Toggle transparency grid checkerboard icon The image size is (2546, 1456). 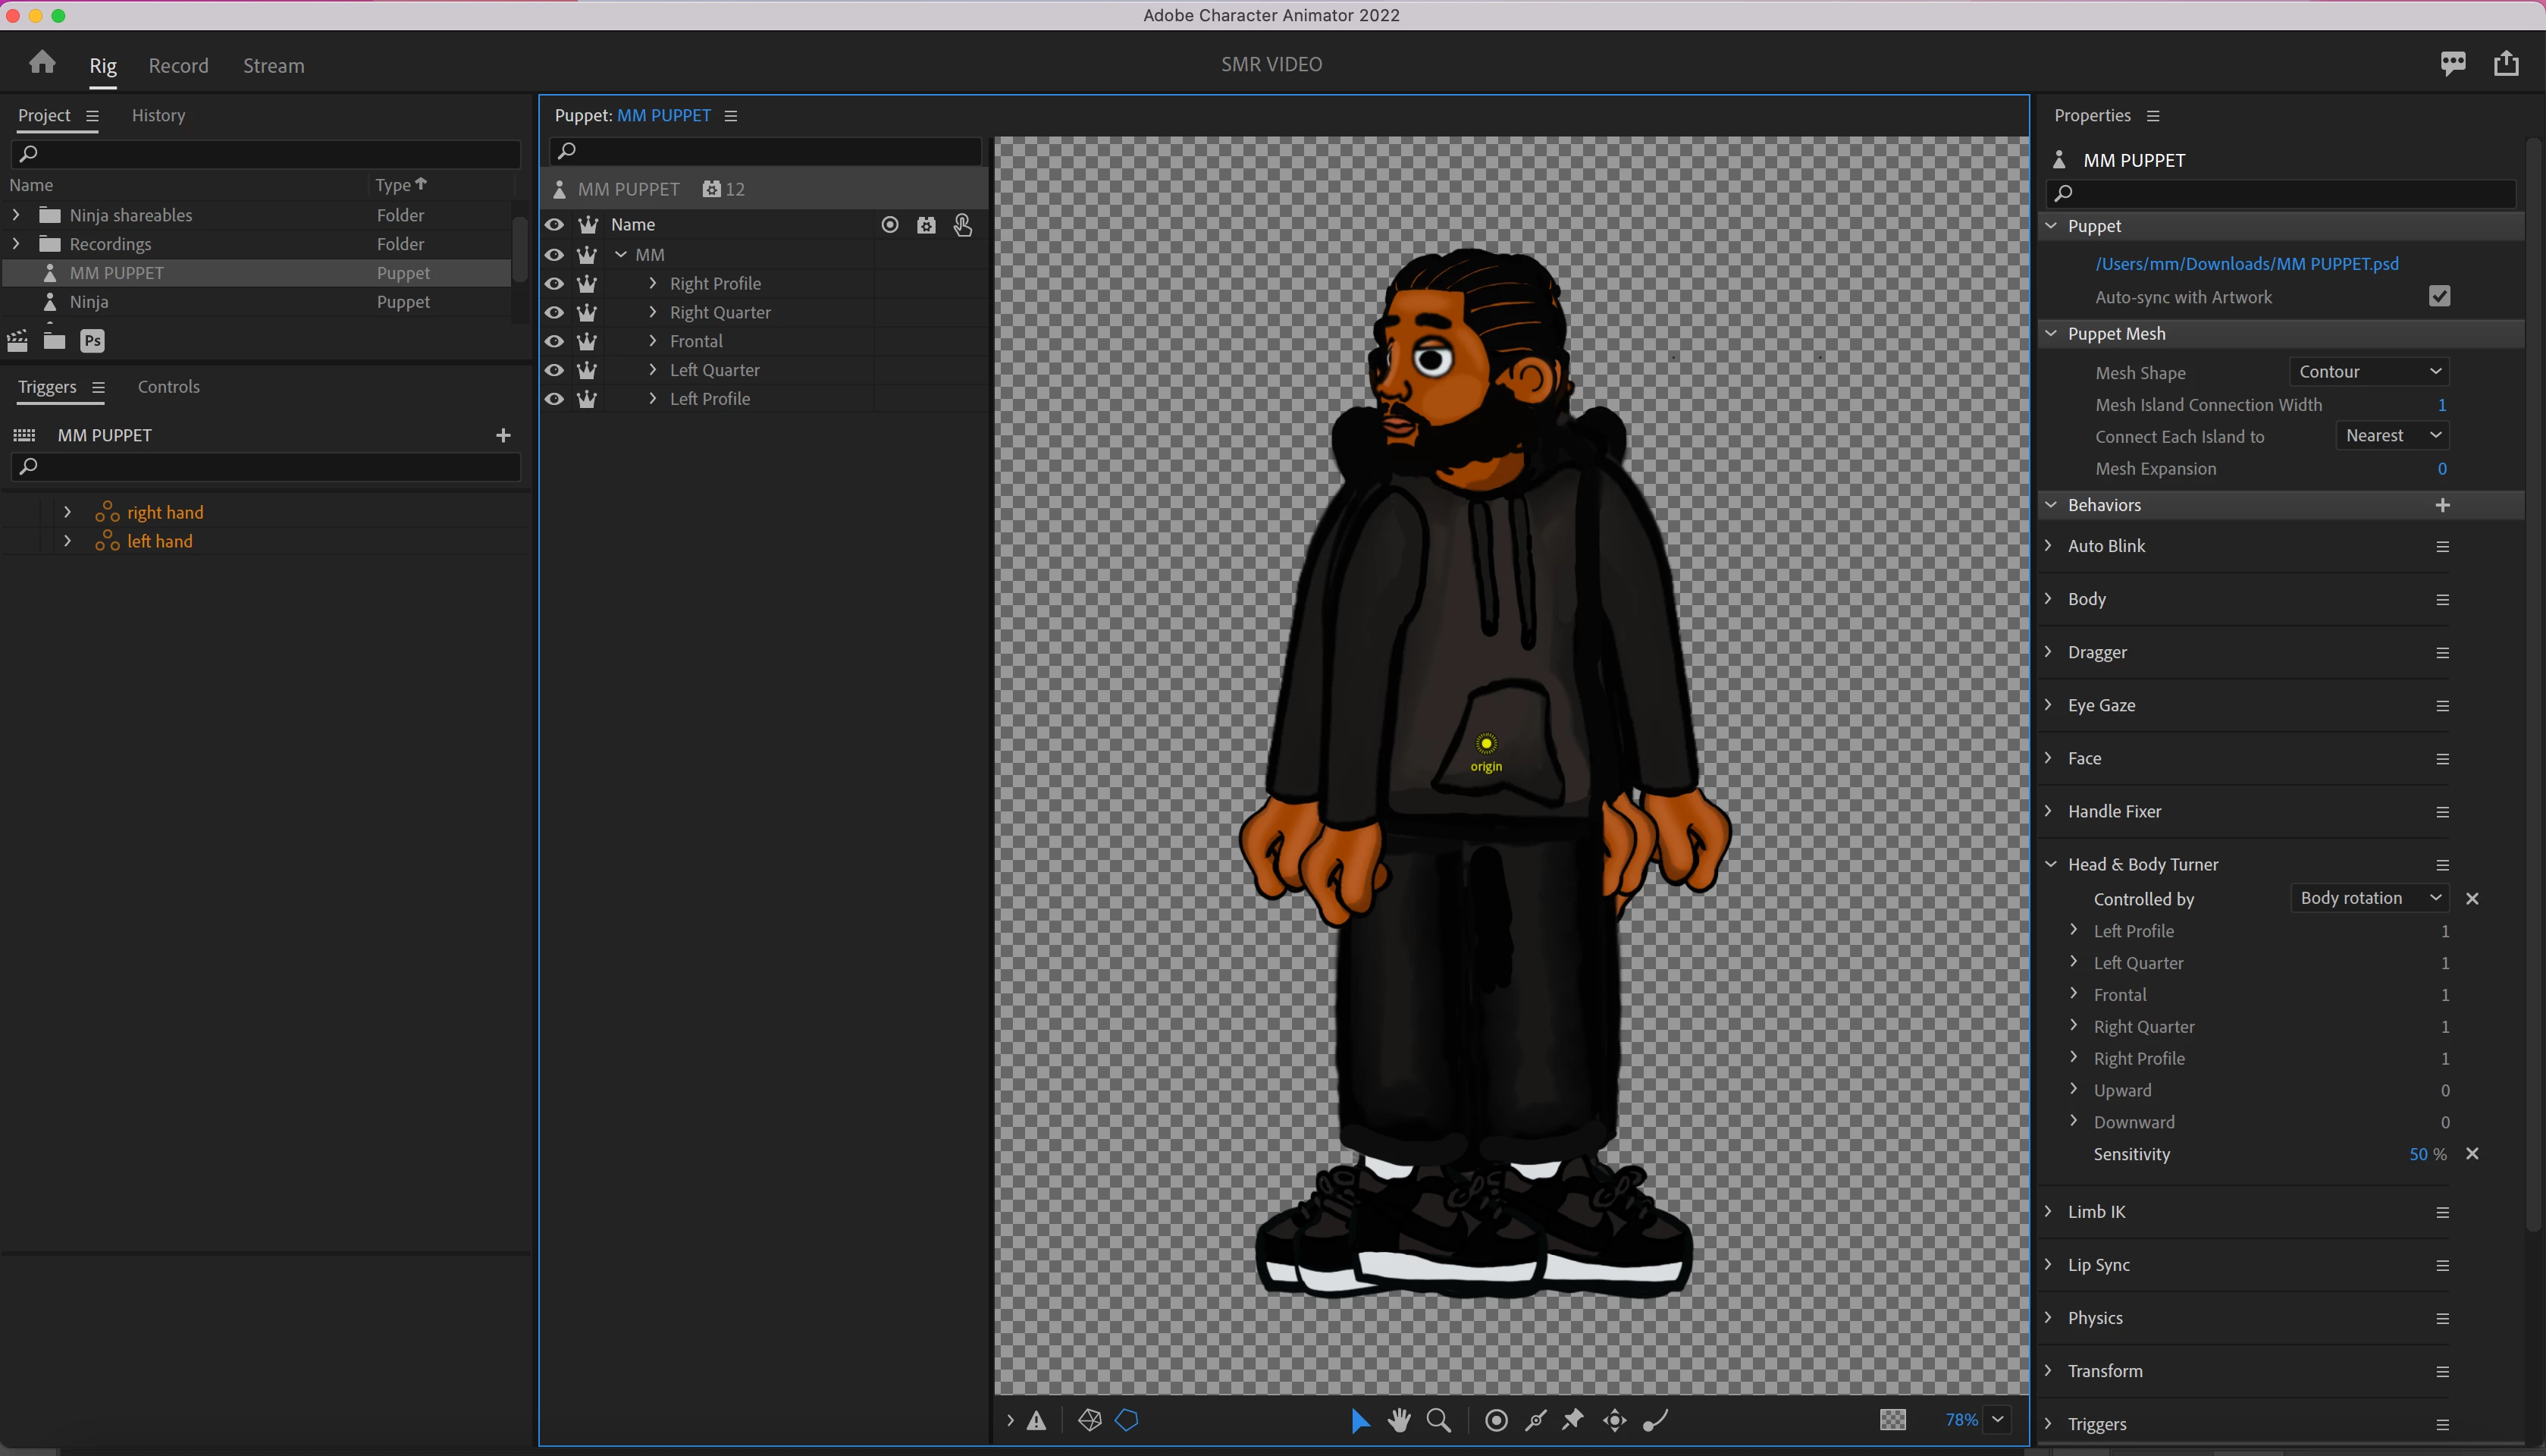point(1892,1420)
